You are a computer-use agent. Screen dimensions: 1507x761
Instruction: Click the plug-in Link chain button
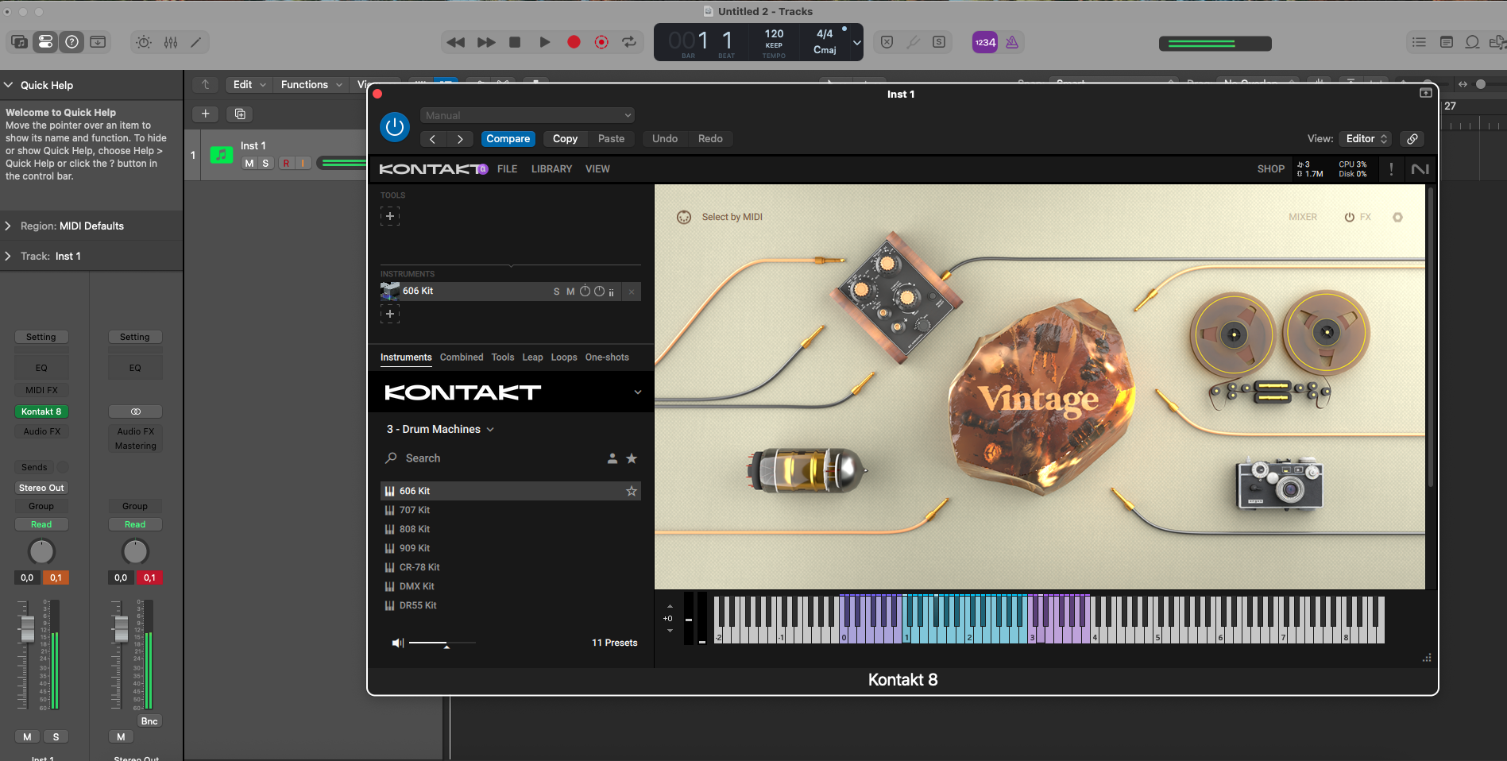pos(1412,139)
